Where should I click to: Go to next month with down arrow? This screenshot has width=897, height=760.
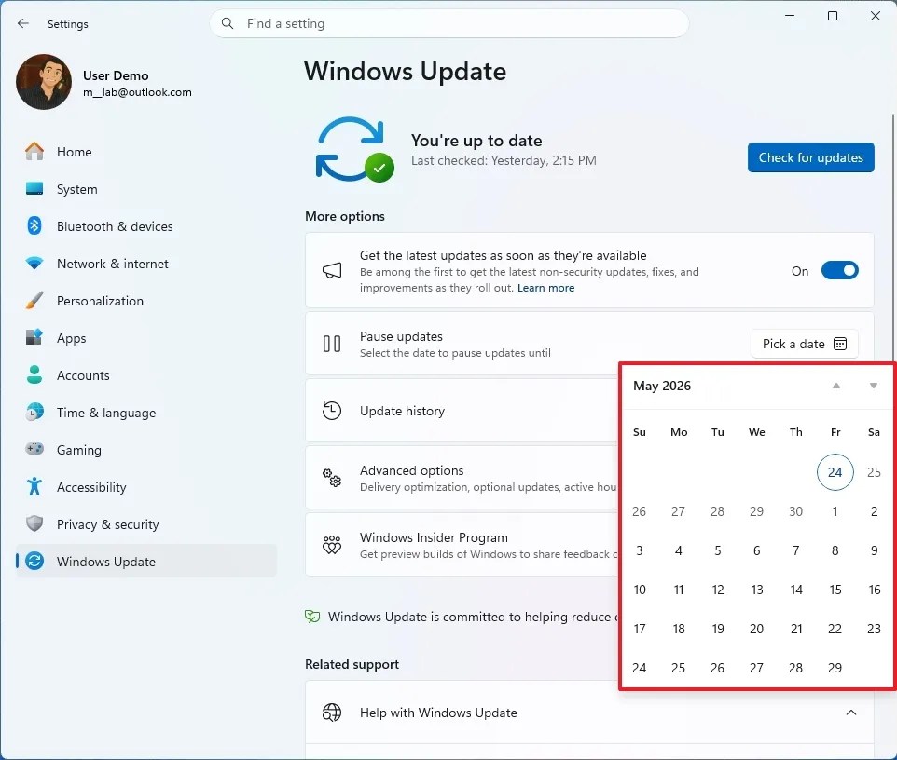(x=874, y=386)
